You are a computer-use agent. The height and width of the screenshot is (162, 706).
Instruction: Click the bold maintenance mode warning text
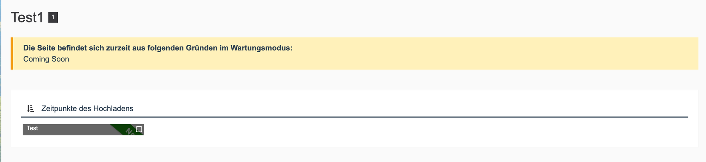(x=157, y=48)
